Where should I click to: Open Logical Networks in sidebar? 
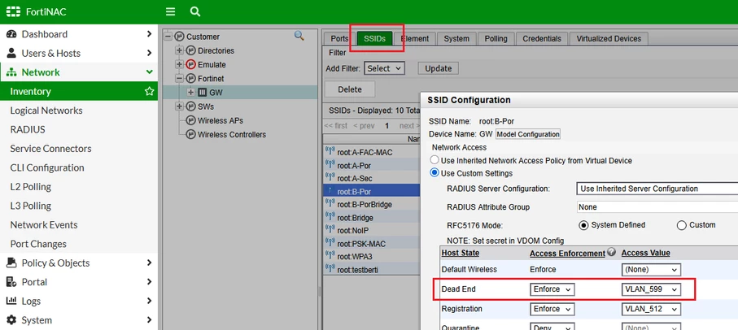(x=46, y=111)
